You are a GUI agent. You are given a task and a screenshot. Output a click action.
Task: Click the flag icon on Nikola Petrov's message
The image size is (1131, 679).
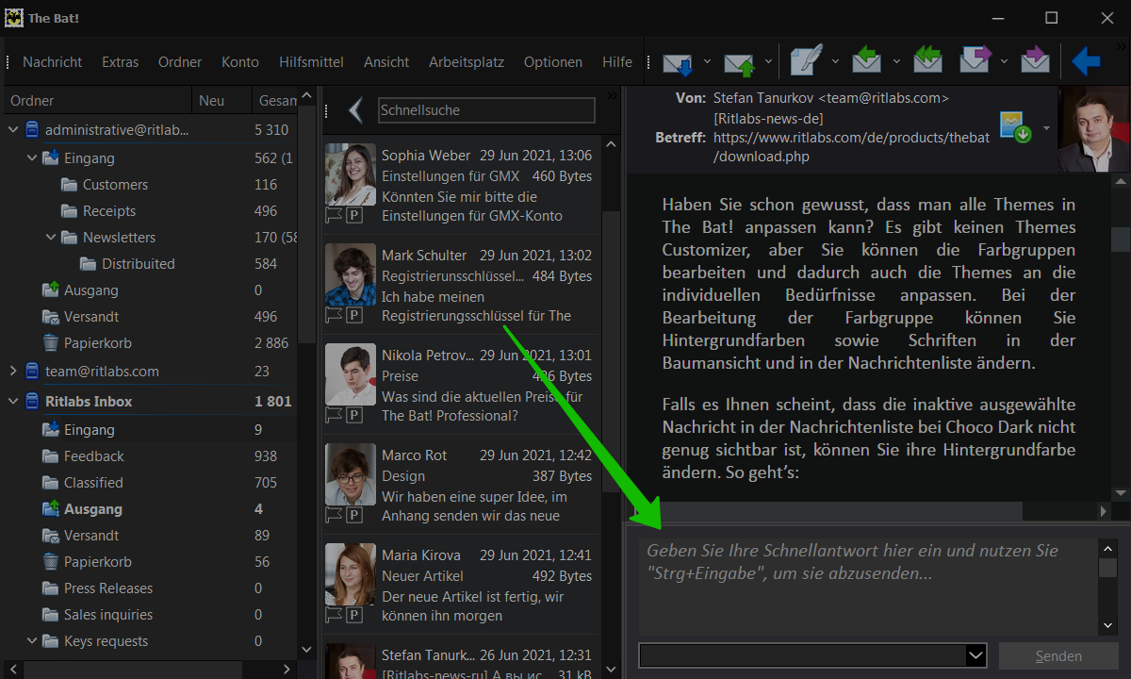(334, 415)
